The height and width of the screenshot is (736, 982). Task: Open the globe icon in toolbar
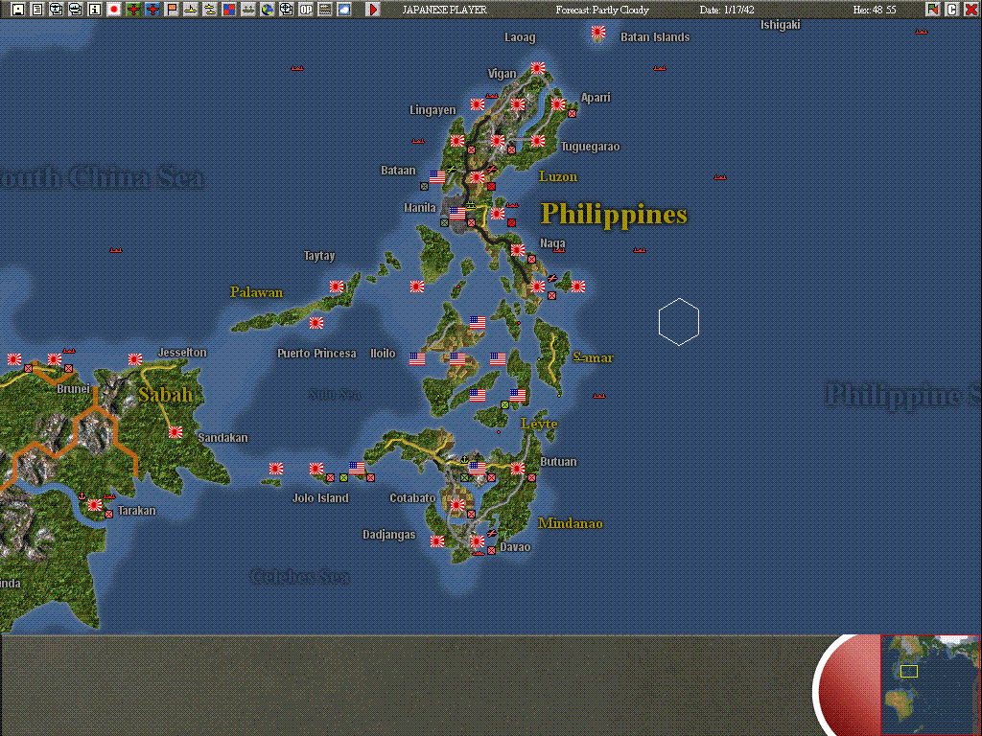[268, 10]
